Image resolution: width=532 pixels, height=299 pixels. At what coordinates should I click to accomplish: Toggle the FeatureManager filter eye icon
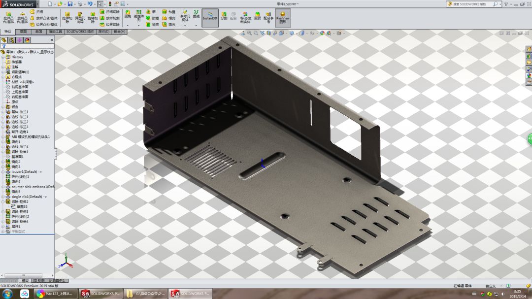[4, 46]
